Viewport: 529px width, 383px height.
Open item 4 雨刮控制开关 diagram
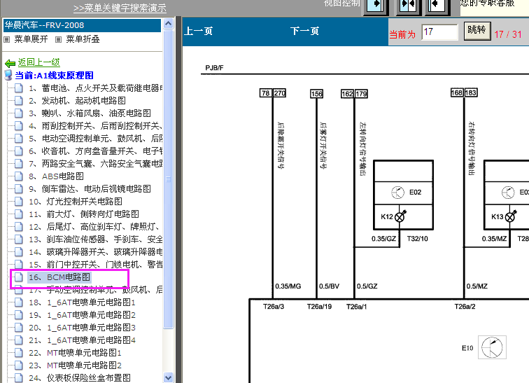click(95, 126)
